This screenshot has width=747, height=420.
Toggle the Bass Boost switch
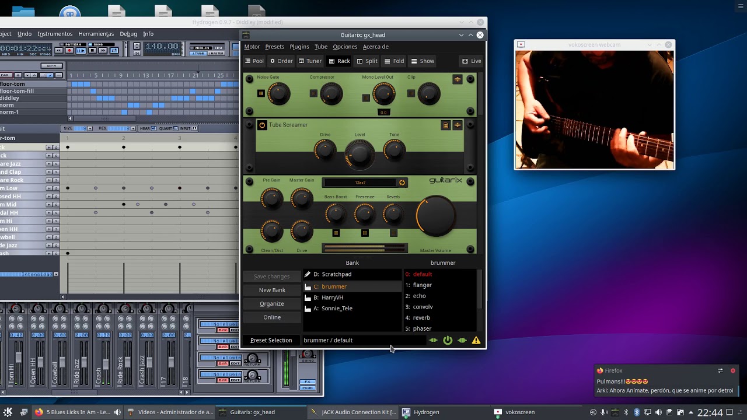[336, 233]
